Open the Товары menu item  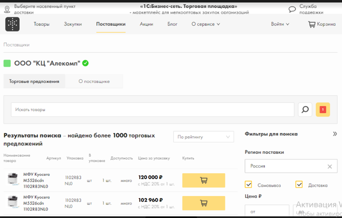[x=41, y=24]
